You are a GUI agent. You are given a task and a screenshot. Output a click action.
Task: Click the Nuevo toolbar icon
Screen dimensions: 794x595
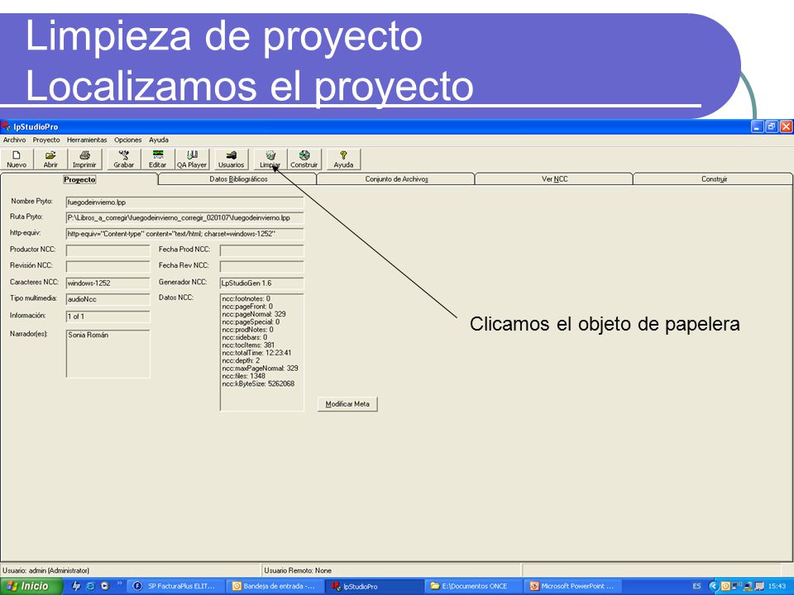coord(17,159)
